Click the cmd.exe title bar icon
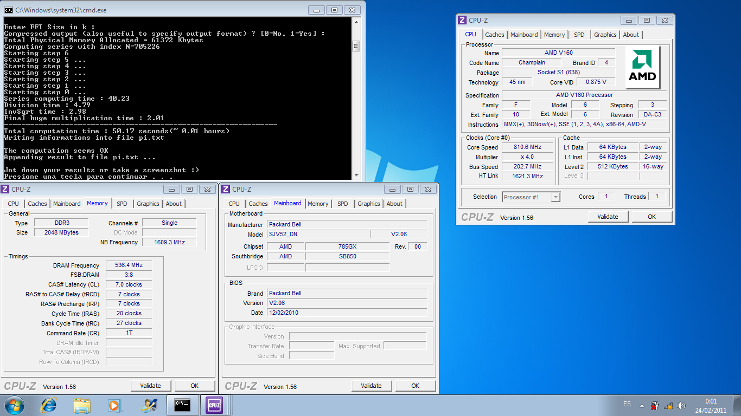Screen dimensions: 741x416 click(9, 10)
